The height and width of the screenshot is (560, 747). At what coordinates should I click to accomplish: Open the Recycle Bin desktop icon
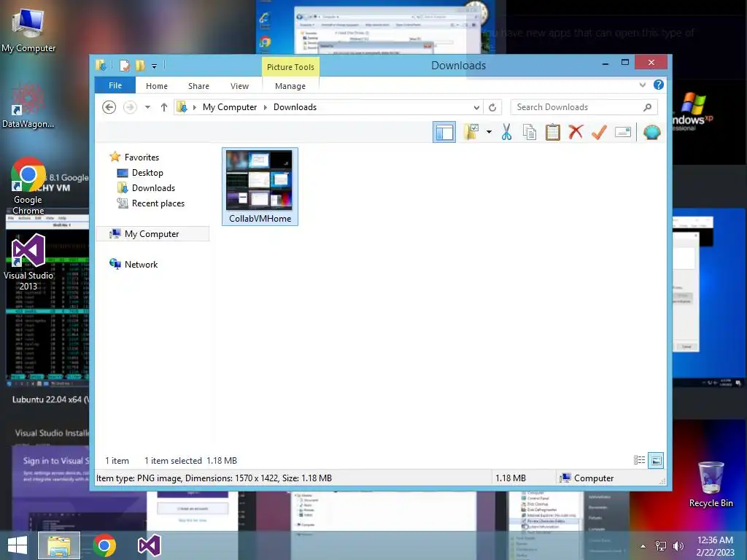coord(711,484)
